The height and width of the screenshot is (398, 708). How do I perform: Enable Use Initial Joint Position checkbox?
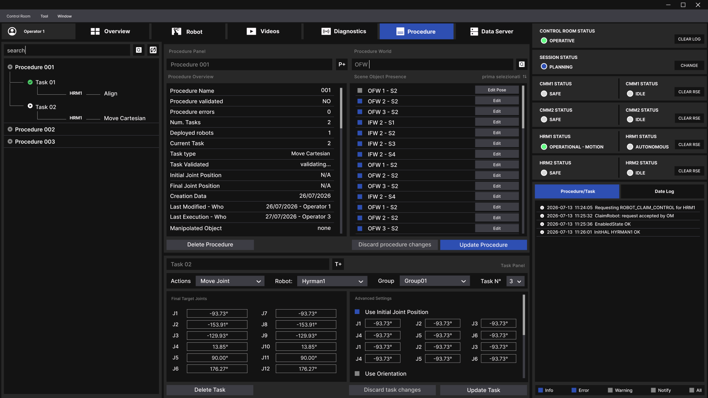coord(357,312)
